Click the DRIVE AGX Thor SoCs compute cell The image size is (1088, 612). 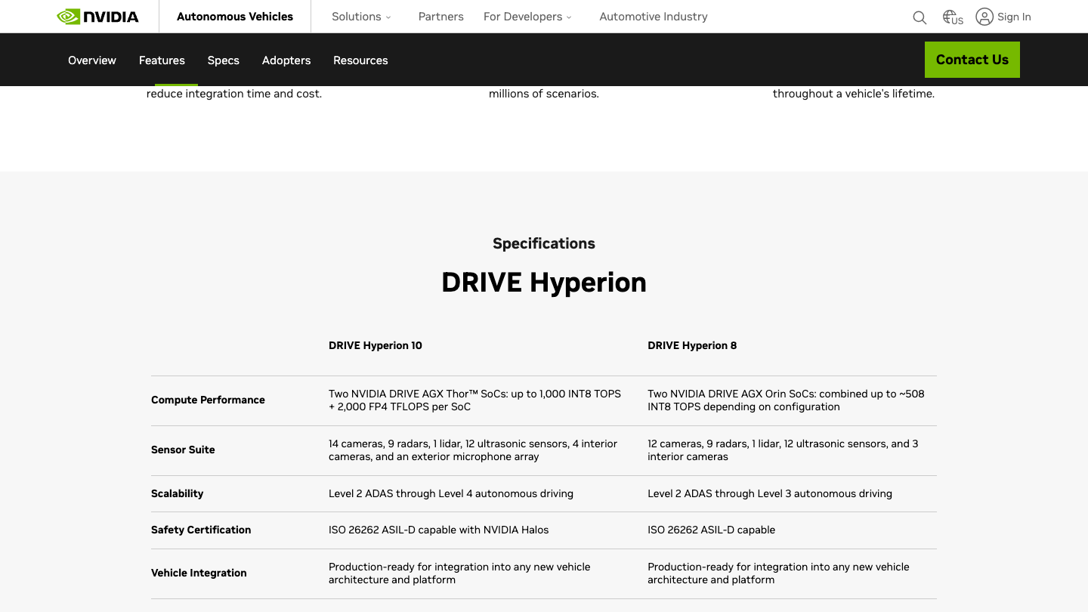point(474,400)
